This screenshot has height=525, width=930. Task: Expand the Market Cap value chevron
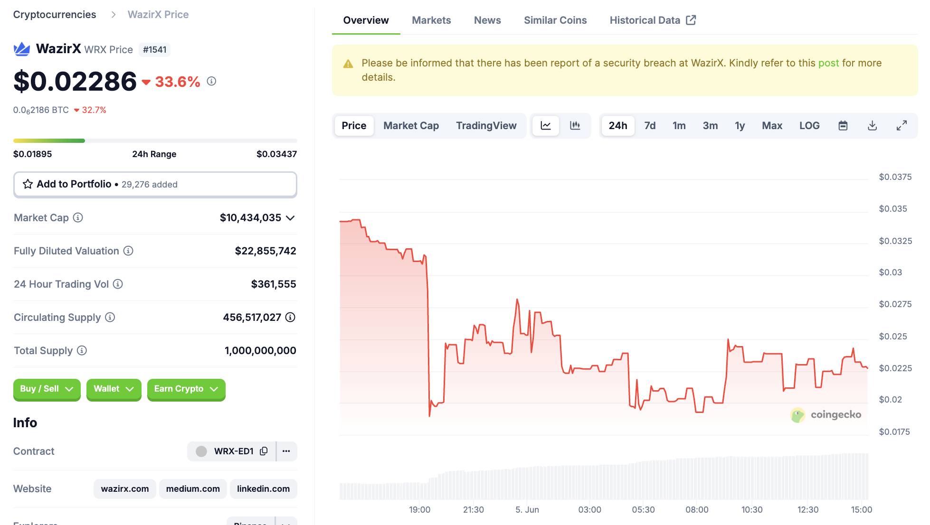(290, 218)
